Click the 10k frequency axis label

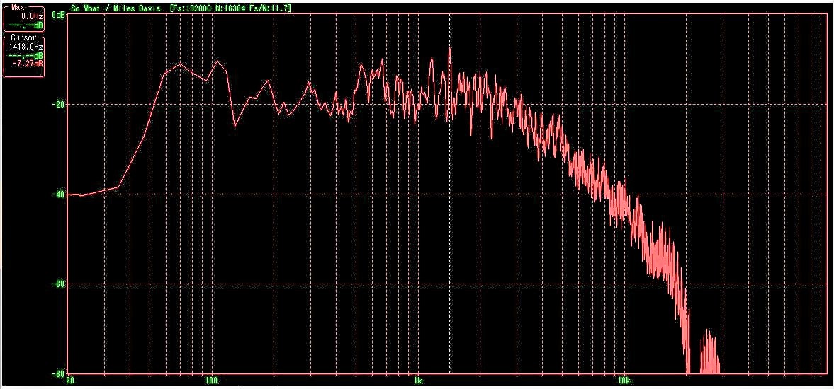624,381
